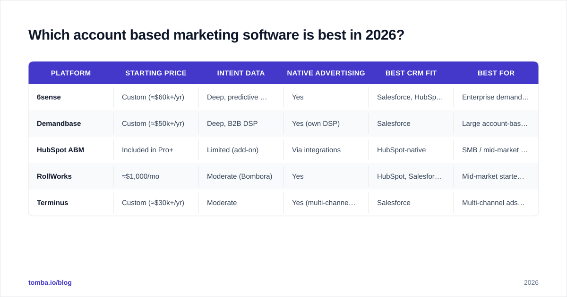Click the Custom (≈$60k+/yr) price cell

click(x=156, y=97)
